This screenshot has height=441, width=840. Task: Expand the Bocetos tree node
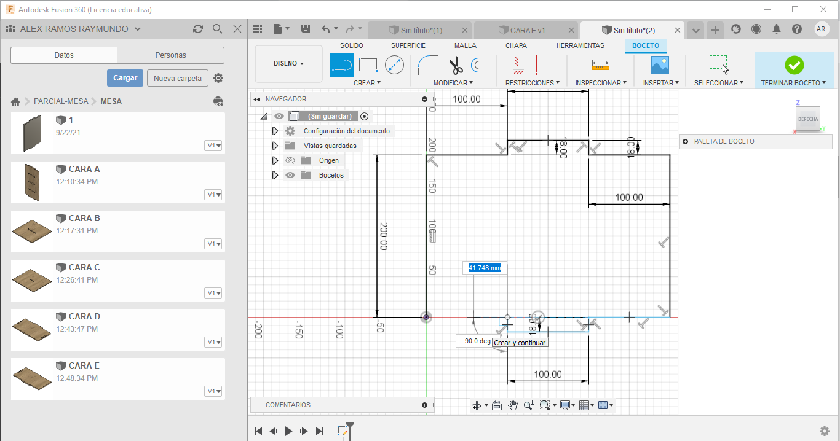point(275,175)
